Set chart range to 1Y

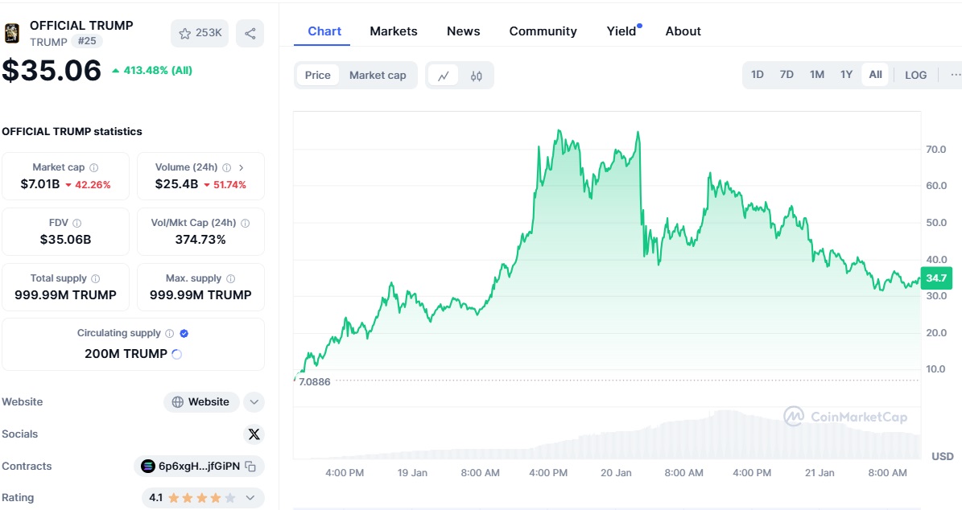(x=847, y=75)
